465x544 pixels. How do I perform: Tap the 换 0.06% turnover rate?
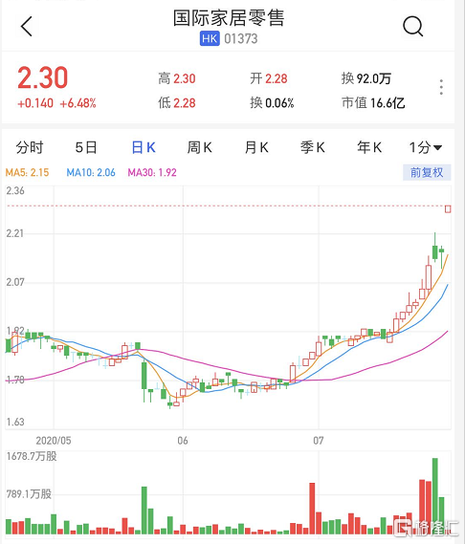[272, 103]
